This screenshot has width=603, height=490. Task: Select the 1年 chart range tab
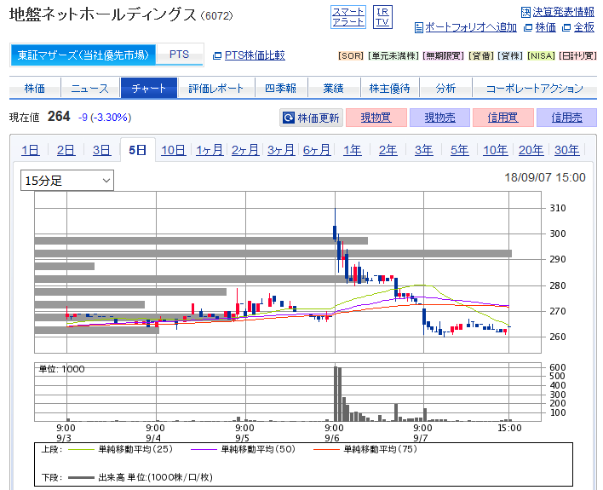tap(352, 150)
